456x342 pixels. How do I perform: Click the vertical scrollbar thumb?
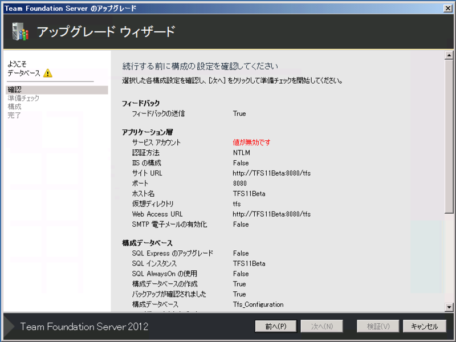point(449,137)
